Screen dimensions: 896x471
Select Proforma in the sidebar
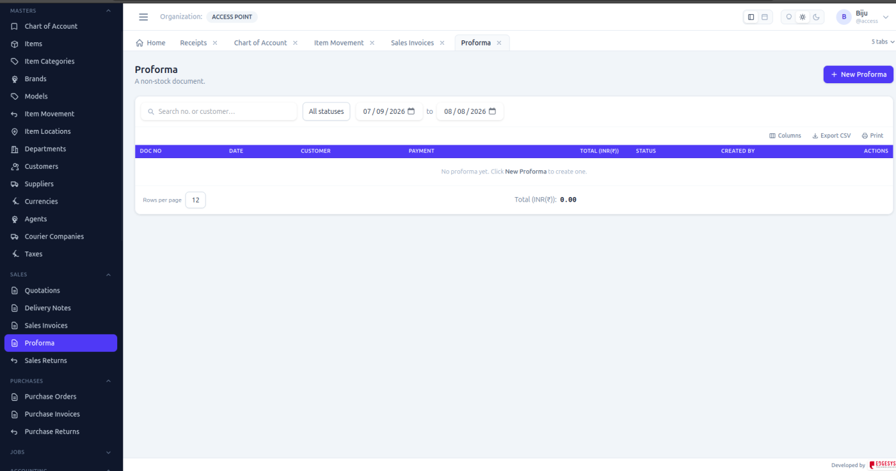click(61, 343)
